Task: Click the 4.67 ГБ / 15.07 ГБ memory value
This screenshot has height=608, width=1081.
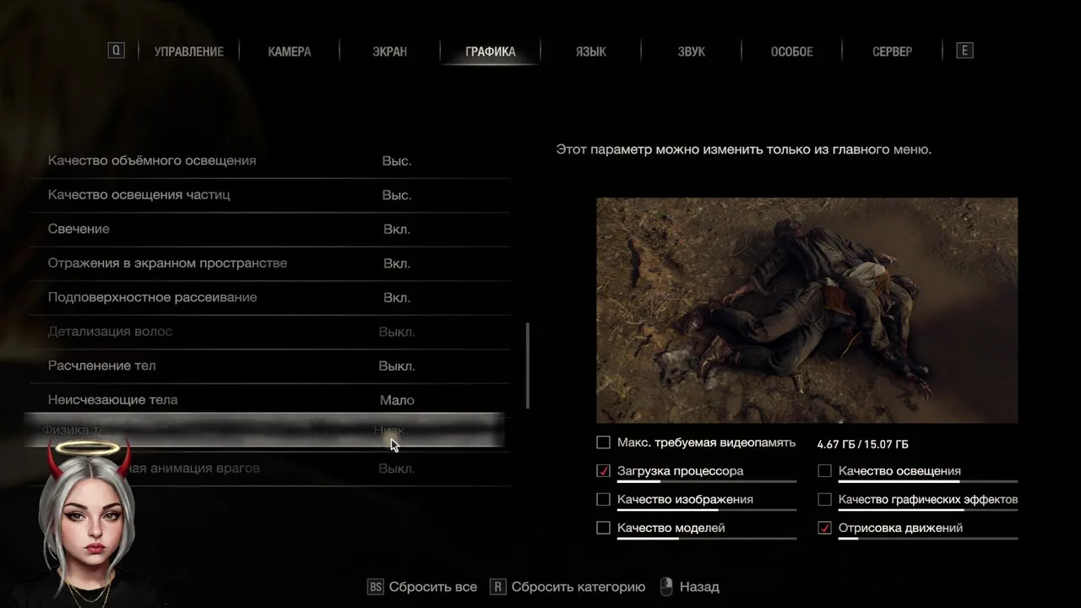Action: click(862, 444)
